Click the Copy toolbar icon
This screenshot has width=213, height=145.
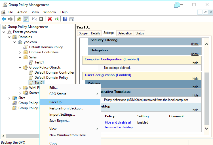tap(35, 19)
